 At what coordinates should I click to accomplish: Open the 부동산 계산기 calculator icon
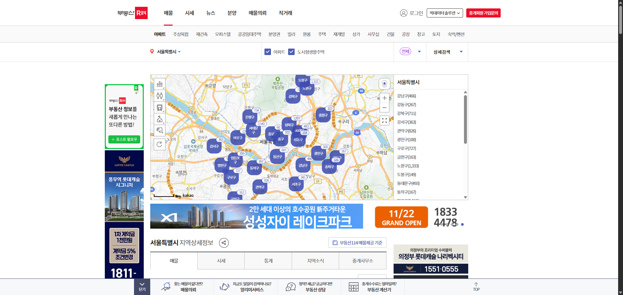pos(353,287)
